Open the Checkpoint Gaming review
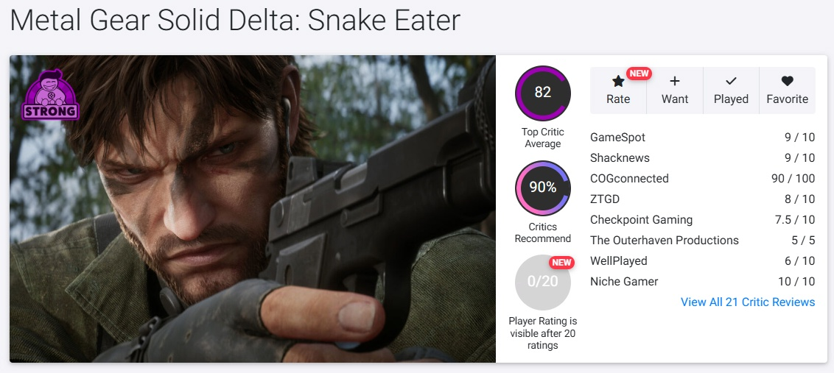 point(641,220)
